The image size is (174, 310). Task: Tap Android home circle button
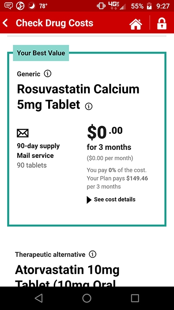click(x=87, y=298)
